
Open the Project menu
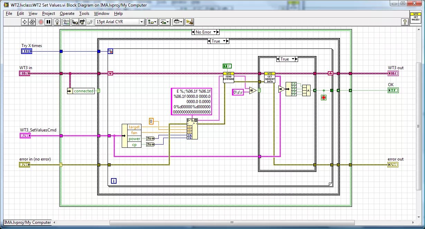(48, 13)
